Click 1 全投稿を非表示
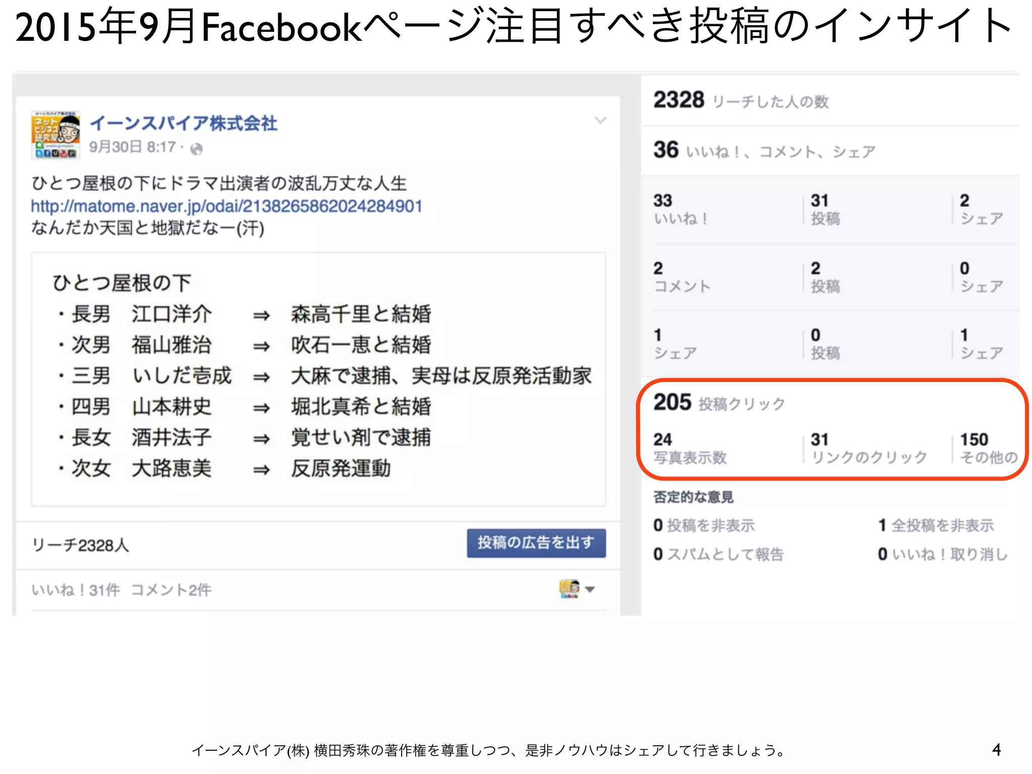The width and height of the screenshot is (1032, 774). 936,526
